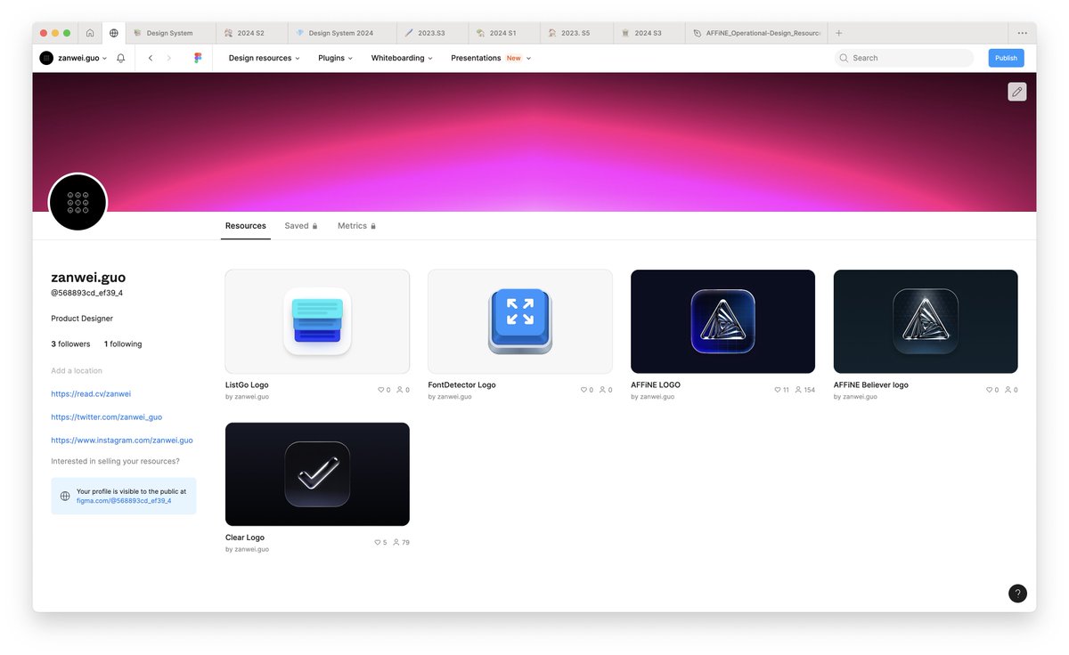Open the AFFiNE_Operational-Design_Resource tab

pyautogui.click(x=756, y=33)
